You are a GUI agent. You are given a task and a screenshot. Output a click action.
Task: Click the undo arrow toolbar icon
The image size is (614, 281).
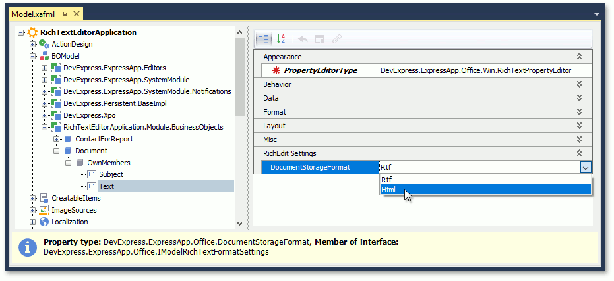tap(303, 39)
